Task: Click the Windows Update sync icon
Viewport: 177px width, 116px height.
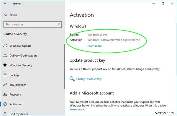Action: click(x=5, y=46)
